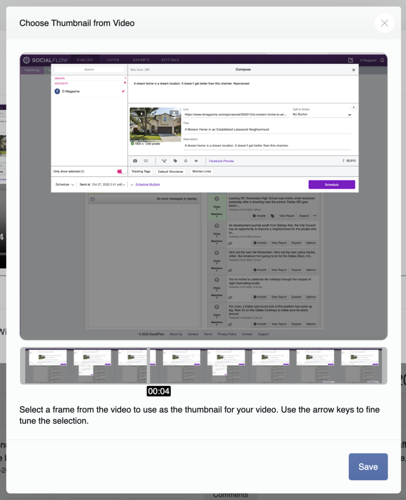Click PUBLISH tab in SocialFlow preview
The height and width of the screenshot is (500, 406).
pyautogui.click(x=85, y=60)
